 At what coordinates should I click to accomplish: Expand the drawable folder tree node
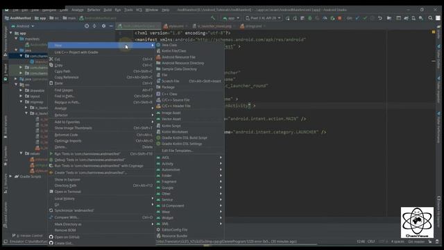(22, 90)
